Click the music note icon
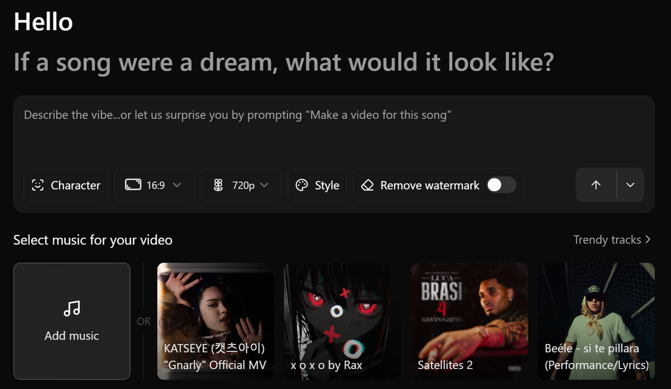671x389 pixels. click(72, 308)
